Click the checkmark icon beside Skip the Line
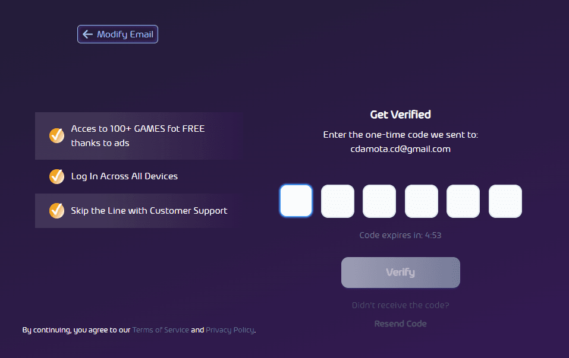The width and height of the screenshot is (569, 358). [x=56, y=211]
